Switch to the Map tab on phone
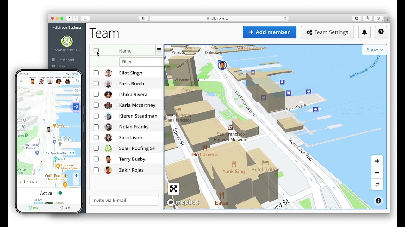The width and height of the screenshot is (405, 227). point(33,208)
